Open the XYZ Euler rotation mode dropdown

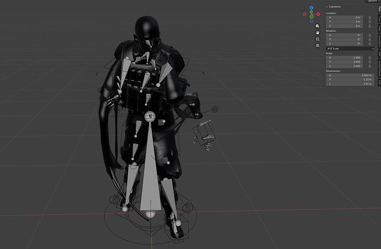point(350,48)
